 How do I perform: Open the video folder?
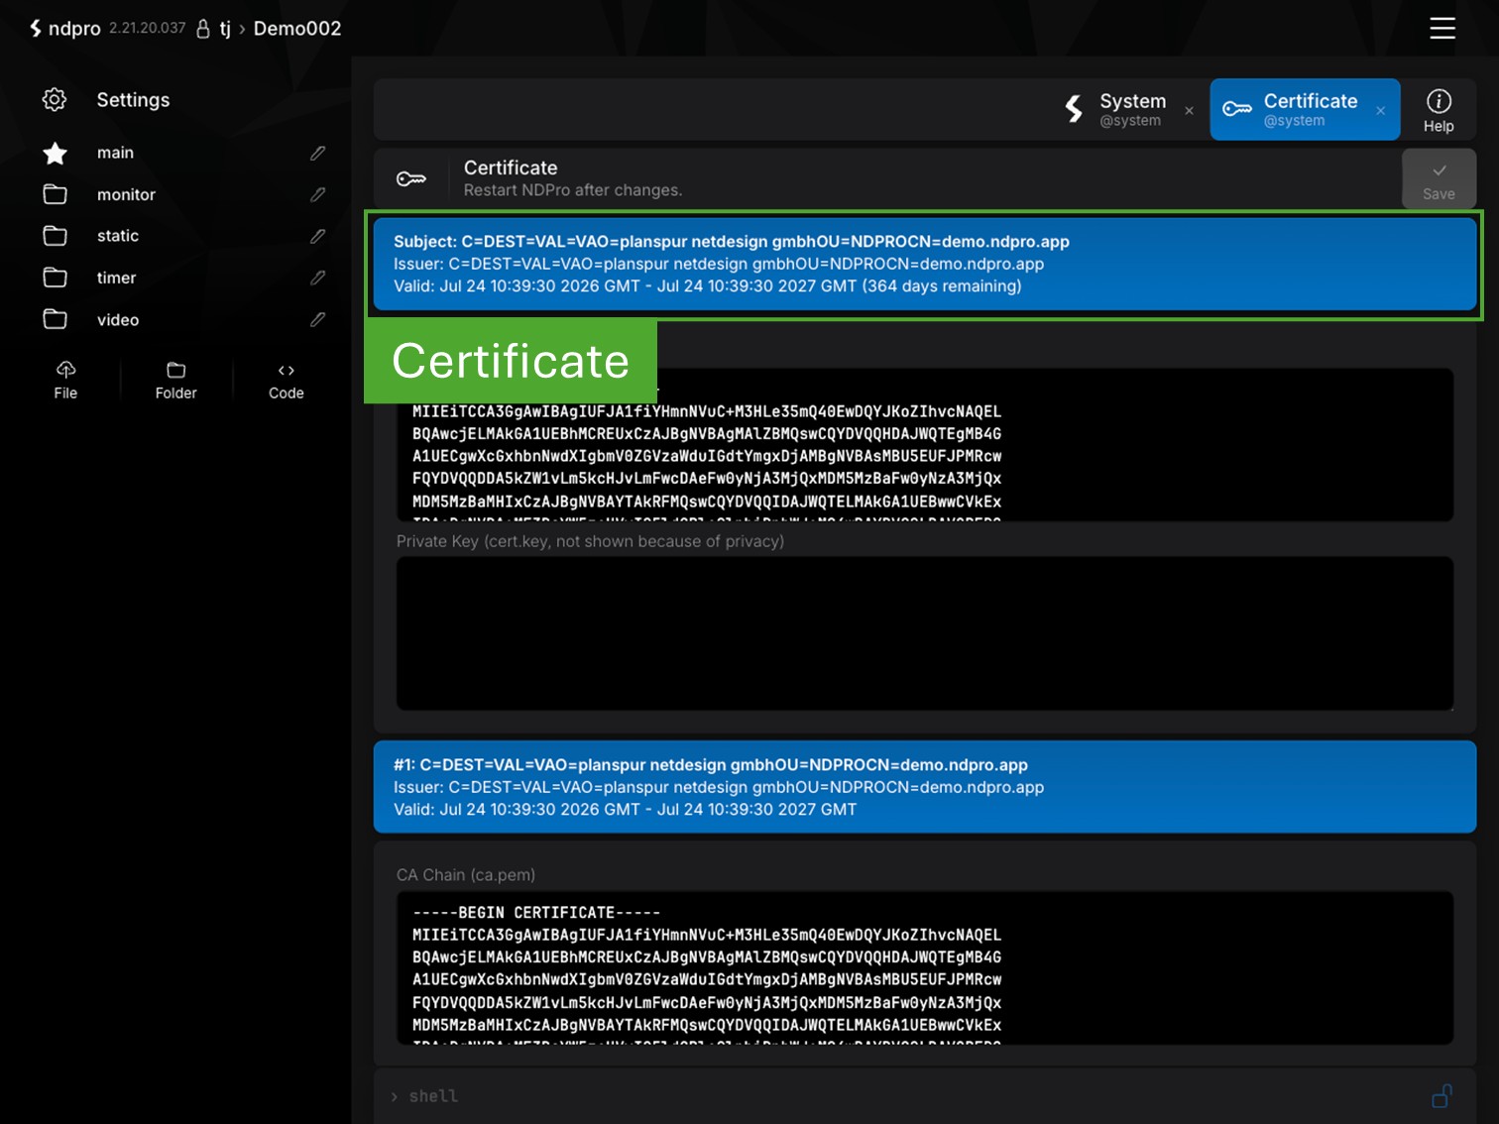pyautogui.click(x=118, y=319)
